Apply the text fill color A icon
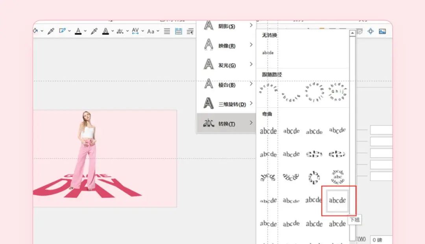Viewport: 425px width, 244px height. pyautogui.click(x=78, y=31)
